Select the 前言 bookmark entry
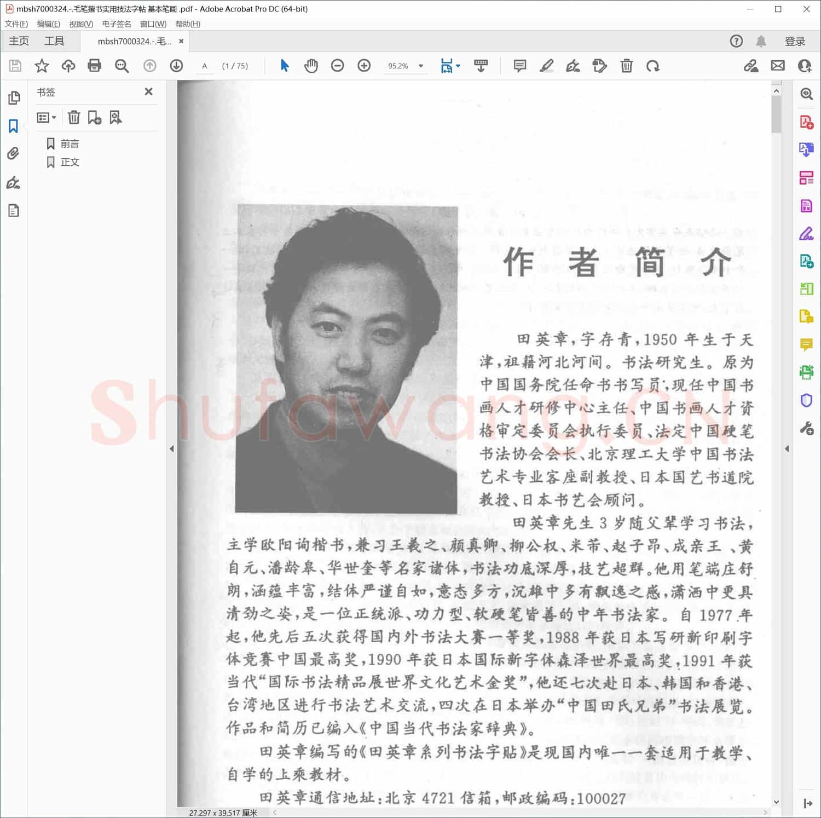821x818 pixels. 70,143
